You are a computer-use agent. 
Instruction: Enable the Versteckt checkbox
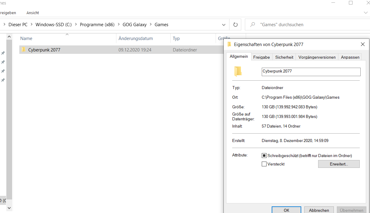point(264,164)
